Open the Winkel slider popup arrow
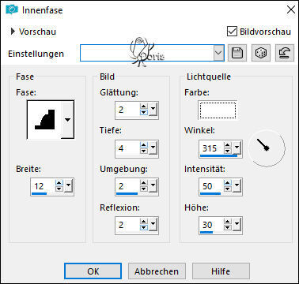 pos(237,148)
